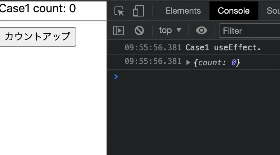Select the Console tab

click(x=234, y=11)
